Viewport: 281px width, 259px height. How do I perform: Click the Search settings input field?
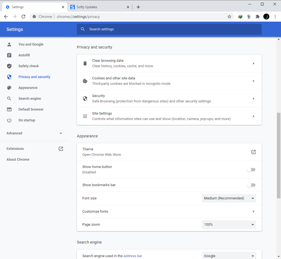click(169, 29)
